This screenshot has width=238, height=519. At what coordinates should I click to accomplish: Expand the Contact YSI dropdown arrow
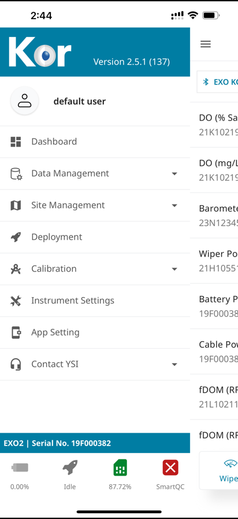pos(174,364)
